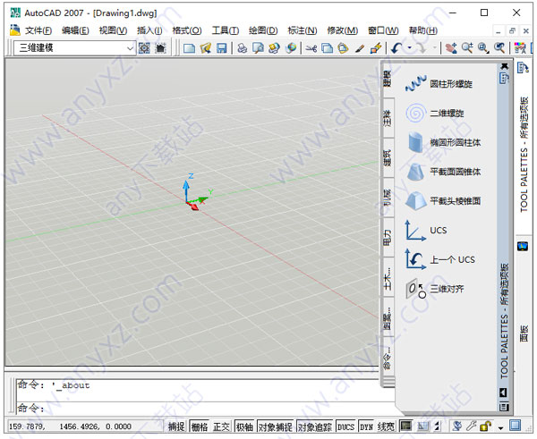Click the Plot printer icon
Screen dimensions: 537x439
click(243, 48)
